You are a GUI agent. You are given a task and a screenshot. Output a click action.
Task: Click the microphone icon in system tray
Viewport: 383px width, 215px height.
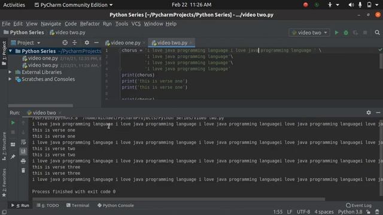coord(360,5)
